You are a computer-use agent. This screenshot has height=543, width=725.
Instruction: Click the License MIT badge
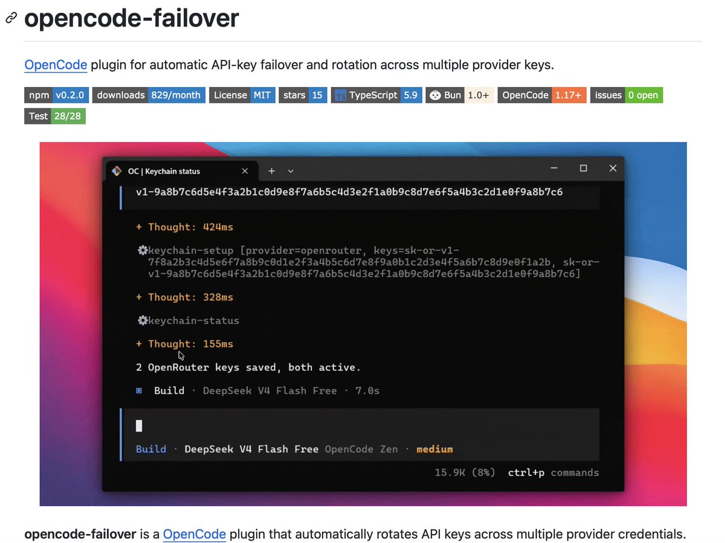pyautogui.click(x=242, y=95)
